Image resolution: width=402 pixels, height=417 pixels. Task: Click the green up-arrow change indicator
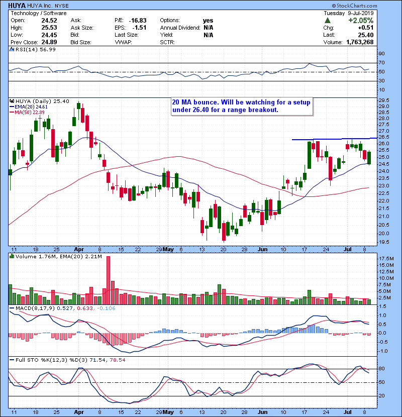click(327, 21)
